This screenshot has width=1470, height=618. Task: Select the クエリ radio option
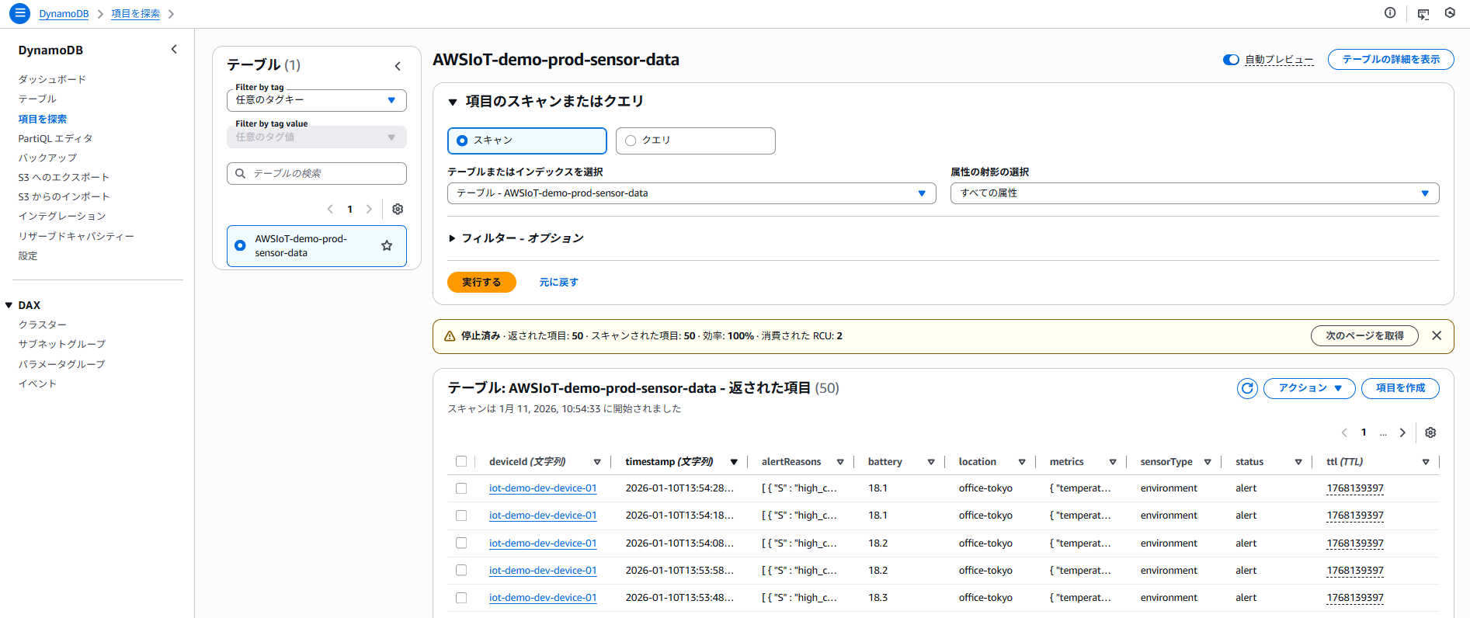(631, 141)
